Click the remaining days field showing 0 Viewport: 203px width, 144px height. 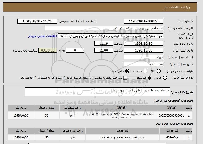(x=75, y=50)
